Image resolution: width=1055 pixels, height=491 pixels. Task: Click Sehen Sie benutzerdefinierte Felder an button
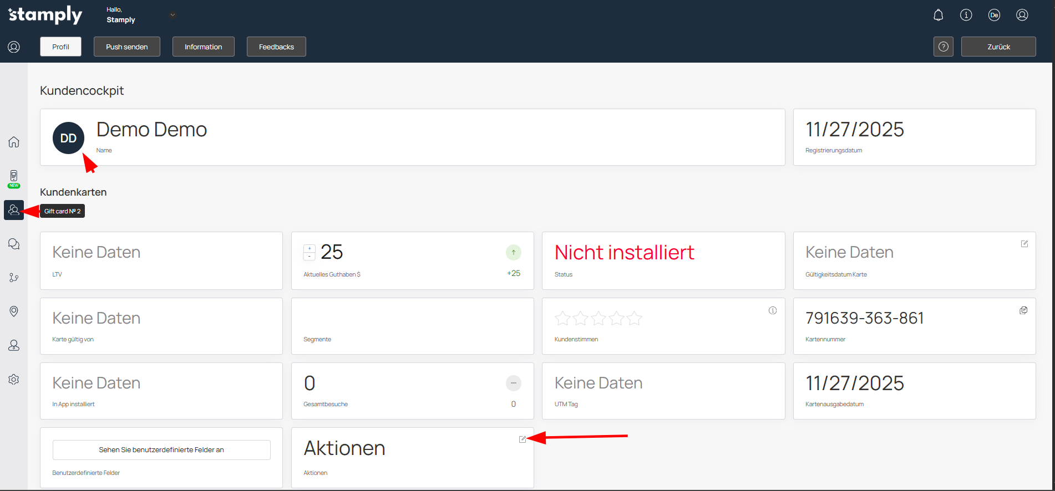tap(161, 450)
